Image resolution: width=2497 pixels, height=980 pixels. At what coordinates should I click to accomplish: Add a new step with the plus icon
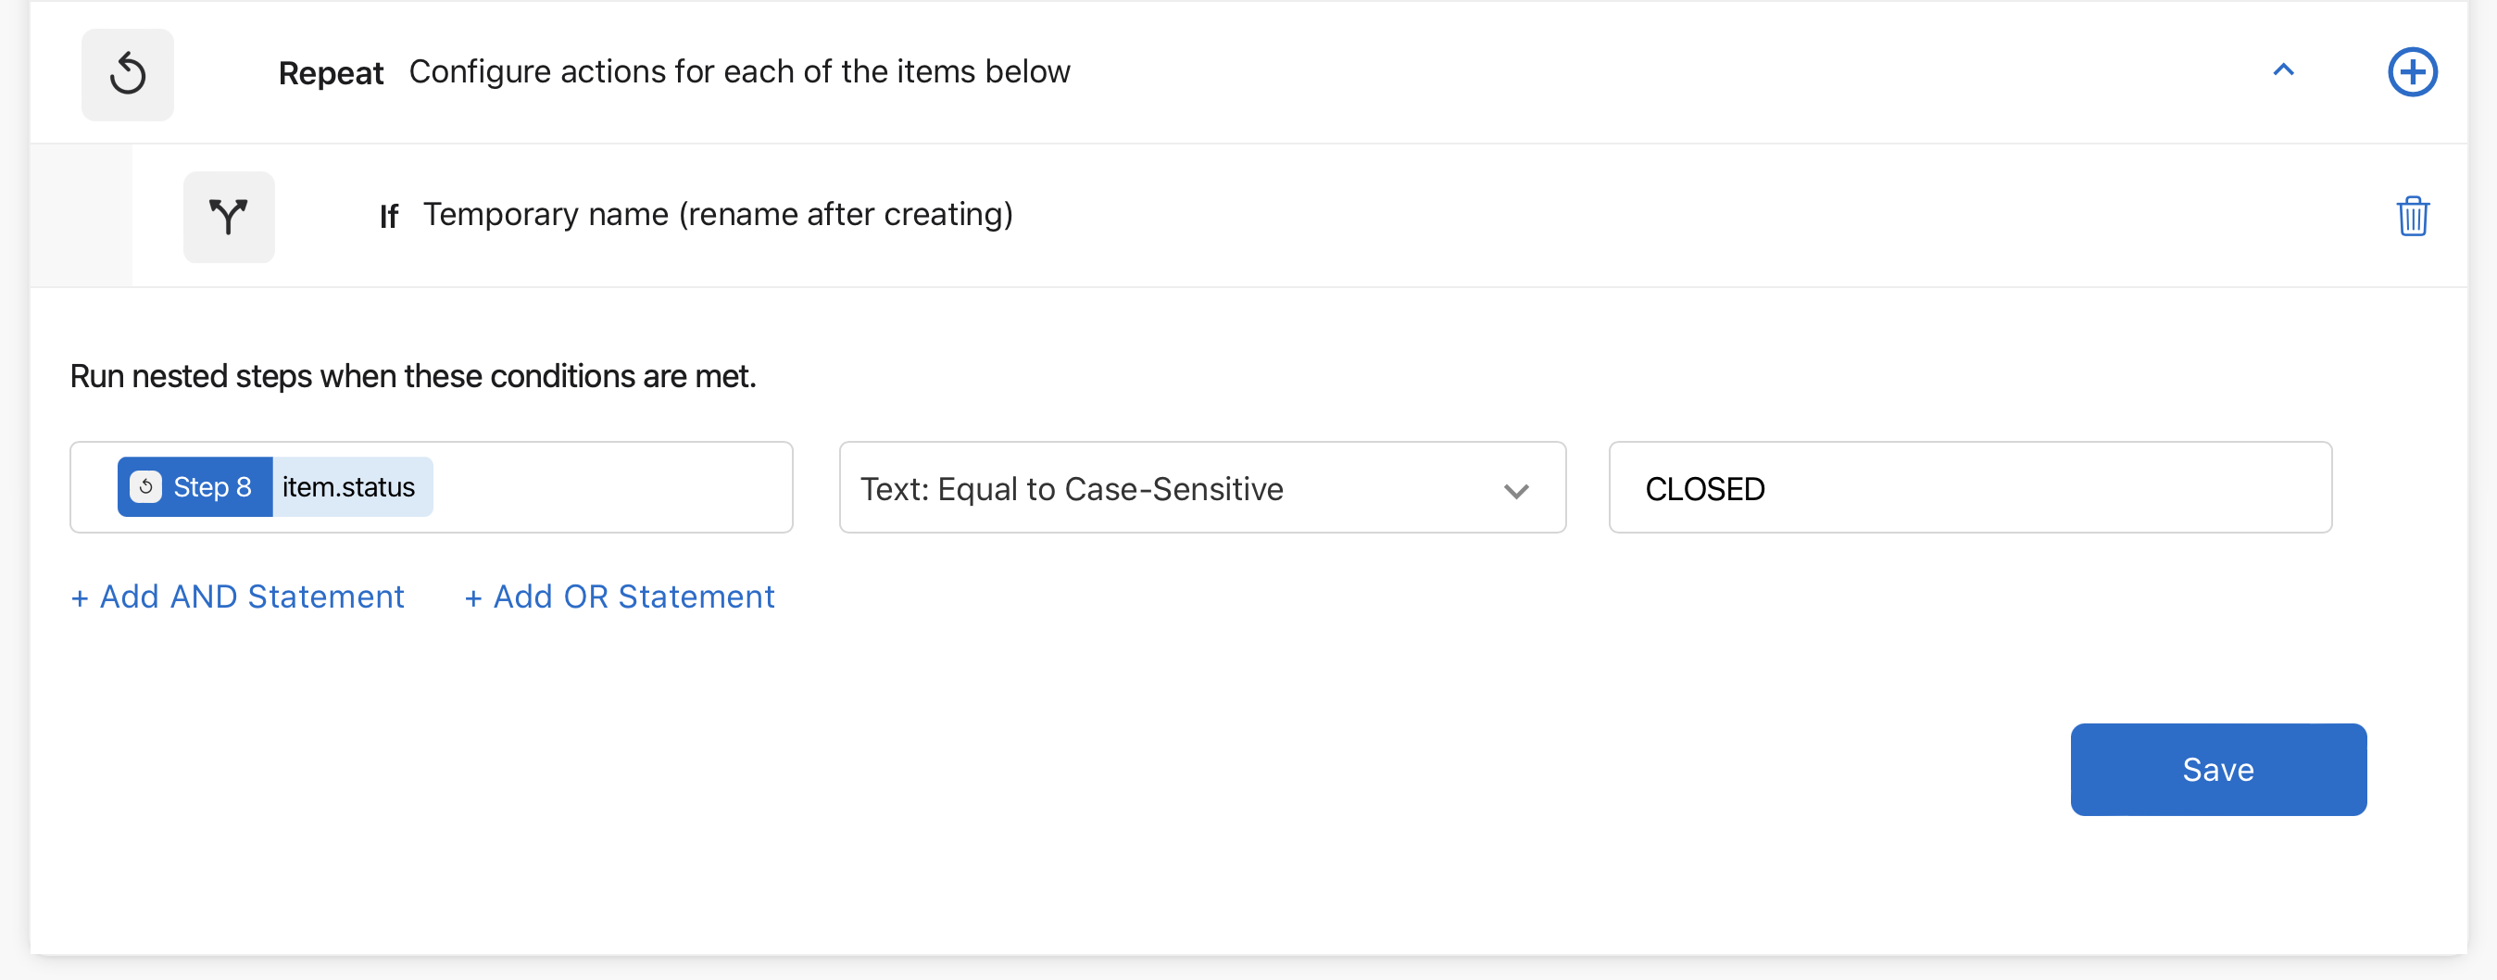point(2413,70)
